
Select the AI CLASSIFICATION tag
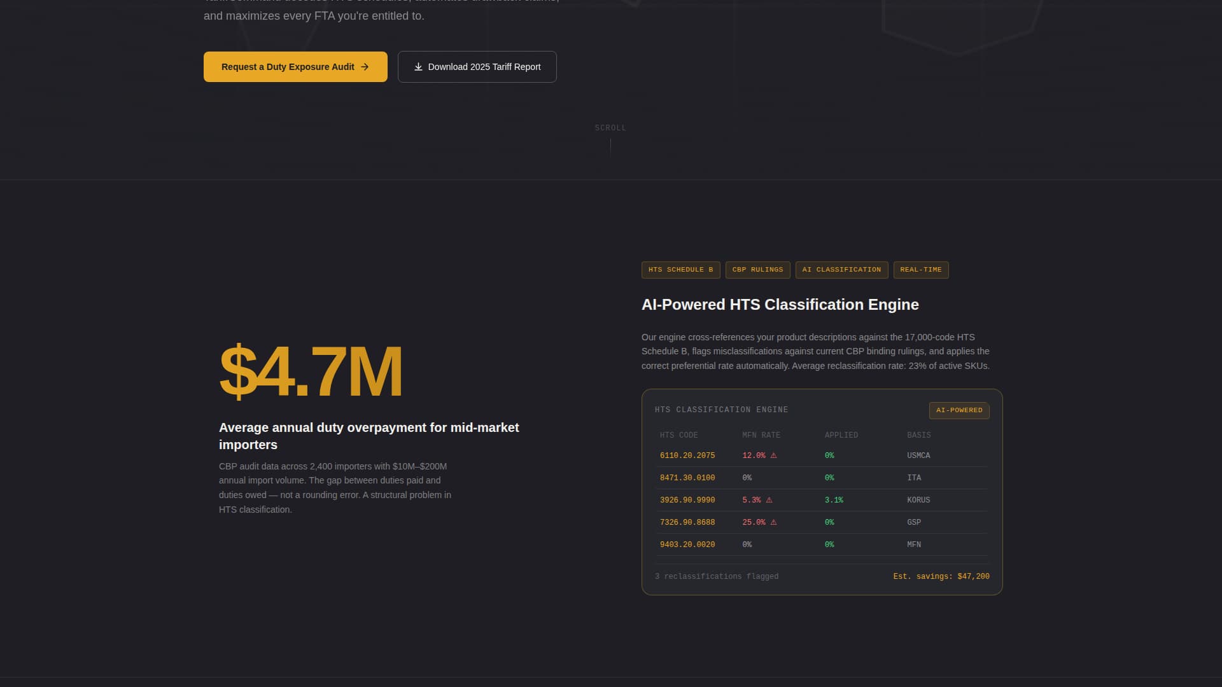pos(841,270)
